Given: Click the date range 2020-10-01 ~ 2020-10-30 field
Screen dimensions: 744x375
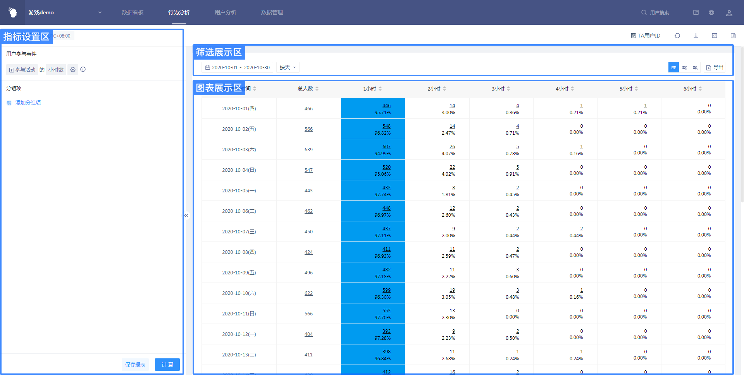Looking at the screenshot, I should 238,67.
